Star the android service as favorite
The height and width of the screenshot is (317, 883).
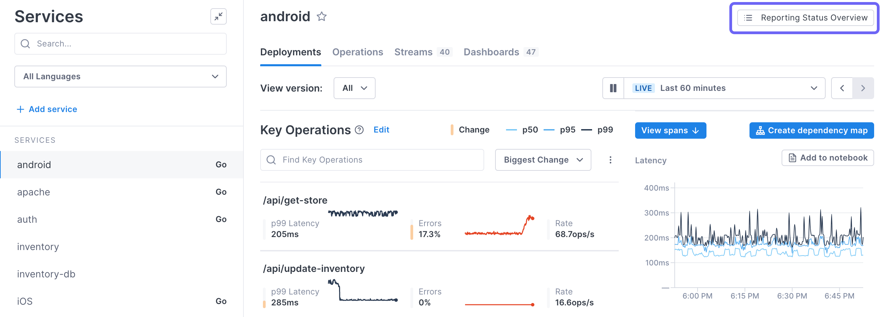tap(321, 16)
